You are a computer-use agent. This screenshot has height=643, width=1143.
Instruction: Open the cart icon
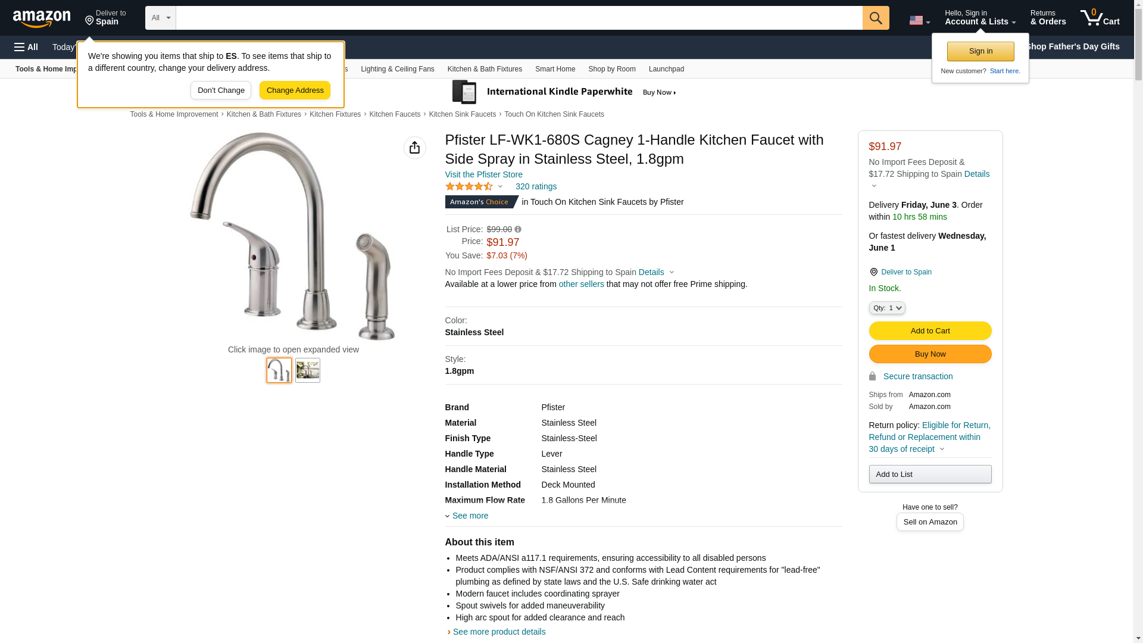pyautogui.click(x=1100, y=17)
